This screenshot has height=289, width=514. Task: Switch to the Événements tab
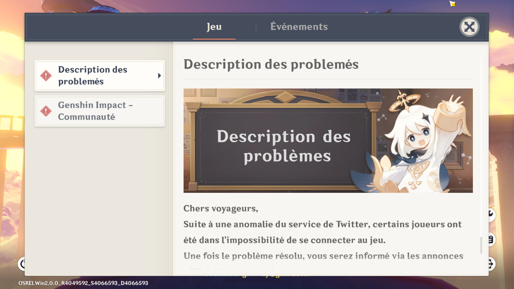point(299,26)
